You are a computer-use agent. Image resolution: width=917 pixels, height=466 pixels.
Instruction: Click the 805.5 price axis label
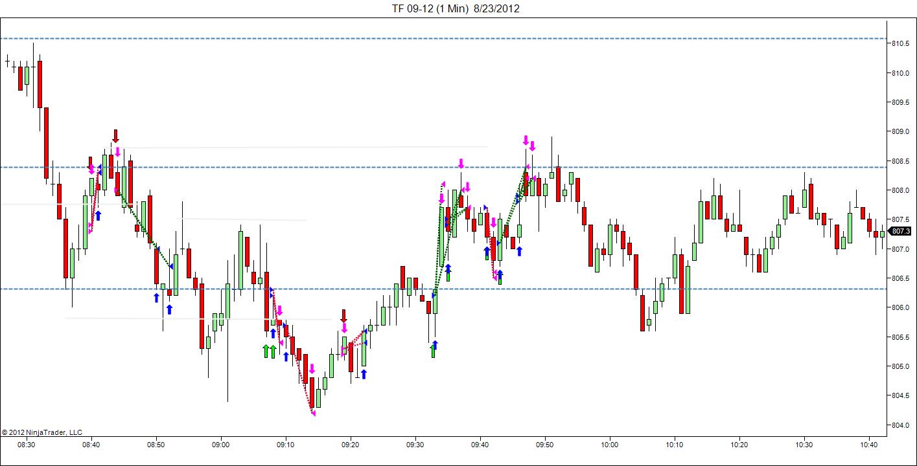900,337
